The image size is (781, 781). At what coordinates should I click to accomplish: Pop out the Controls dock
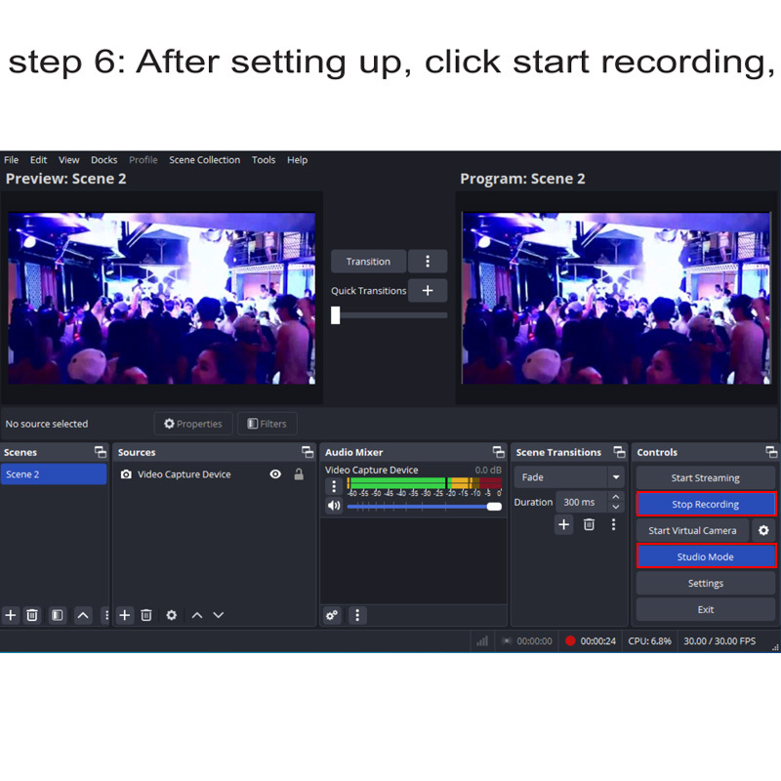(771, 452)
